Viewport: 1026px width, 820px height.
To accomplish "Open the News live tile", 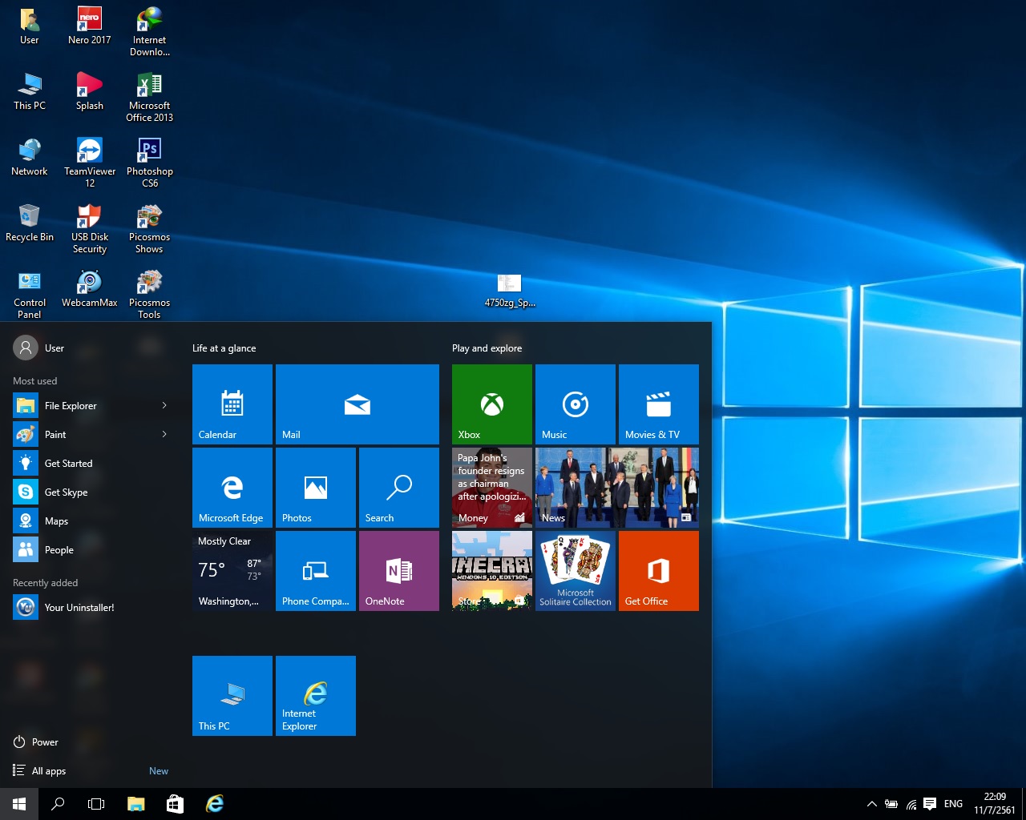I will click(617, 488).
